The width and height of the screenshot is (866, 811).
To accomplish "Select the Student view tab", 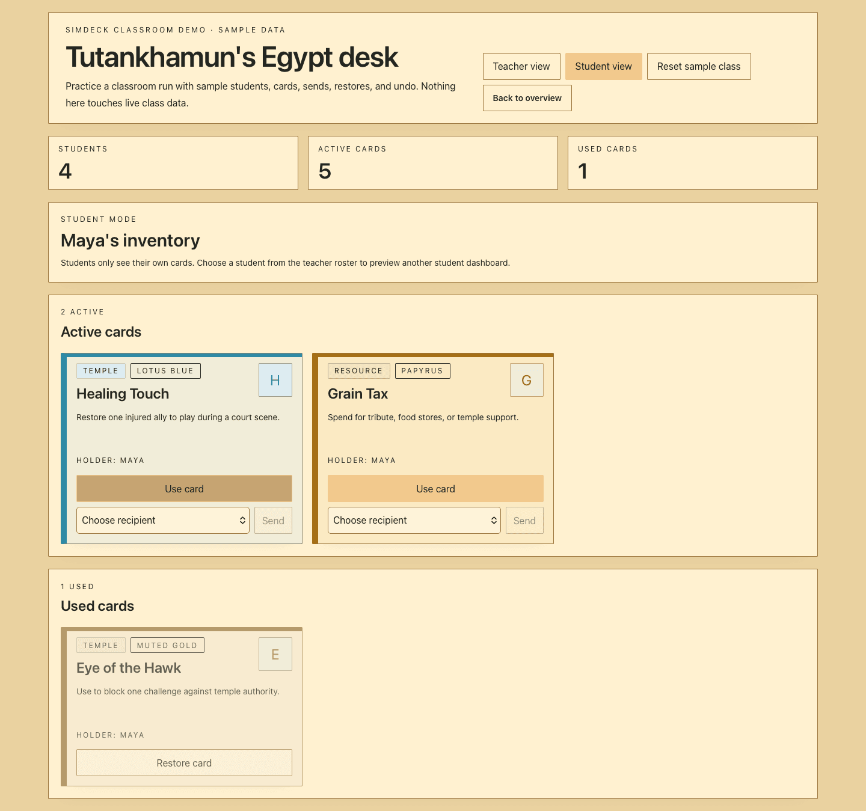I will 604,66.
